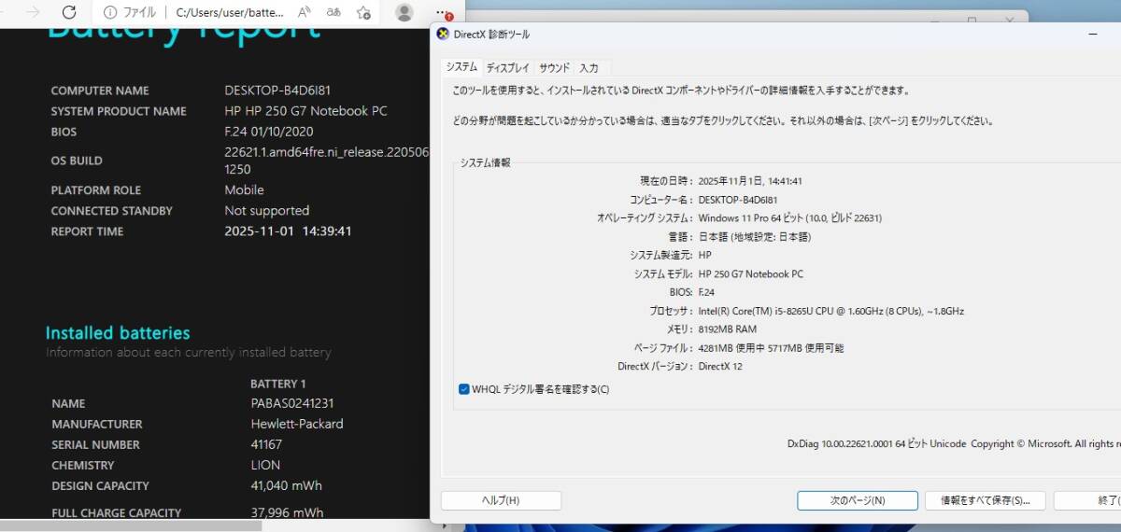Click the BATTERY 1 column header
Screen dimensions: 1121x532
[277, 384]
